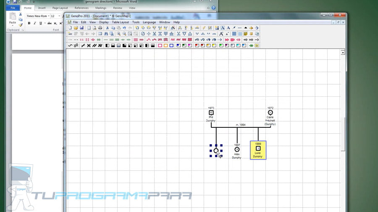Click the double diagonal slash icon

94,45
